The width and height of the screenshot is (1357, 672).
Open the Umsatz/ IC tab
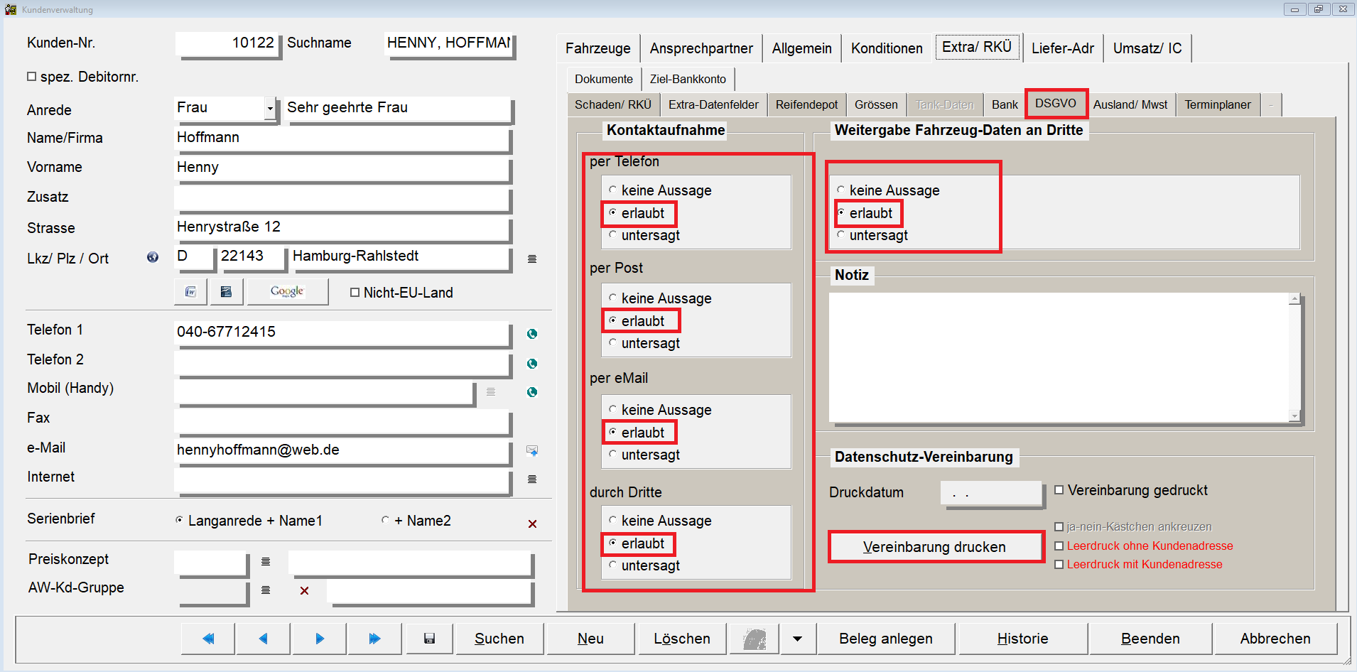pyautogui.click(x=1147, y=48)
